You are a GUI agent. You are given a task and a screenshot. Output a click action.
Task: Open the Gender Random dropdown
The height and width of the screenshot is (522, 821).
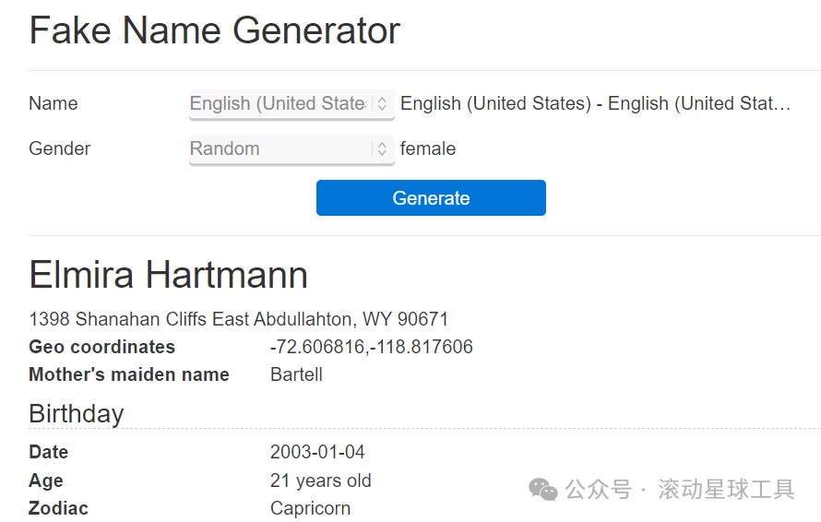click(279, 149)
